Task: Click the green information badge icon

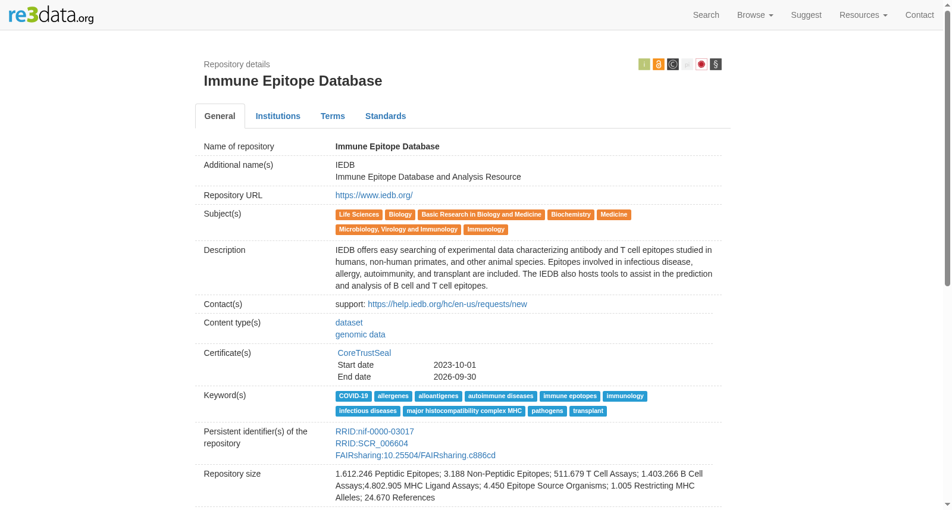Action: tap(644, 64)
